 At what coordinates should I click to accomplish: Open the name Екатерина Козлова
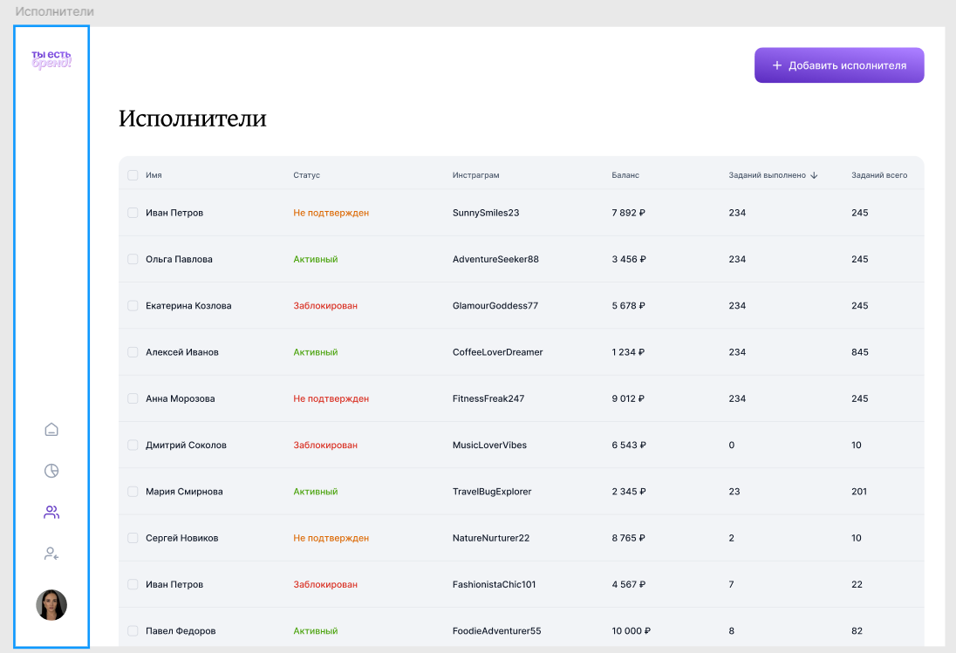pyautogui.click(x=188, y=306)
